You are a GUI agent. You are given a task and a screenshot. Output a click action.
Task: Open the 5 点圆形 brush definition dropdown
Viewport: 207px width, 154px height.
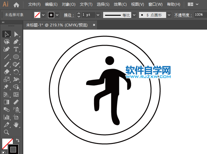(x=169, y=15)
